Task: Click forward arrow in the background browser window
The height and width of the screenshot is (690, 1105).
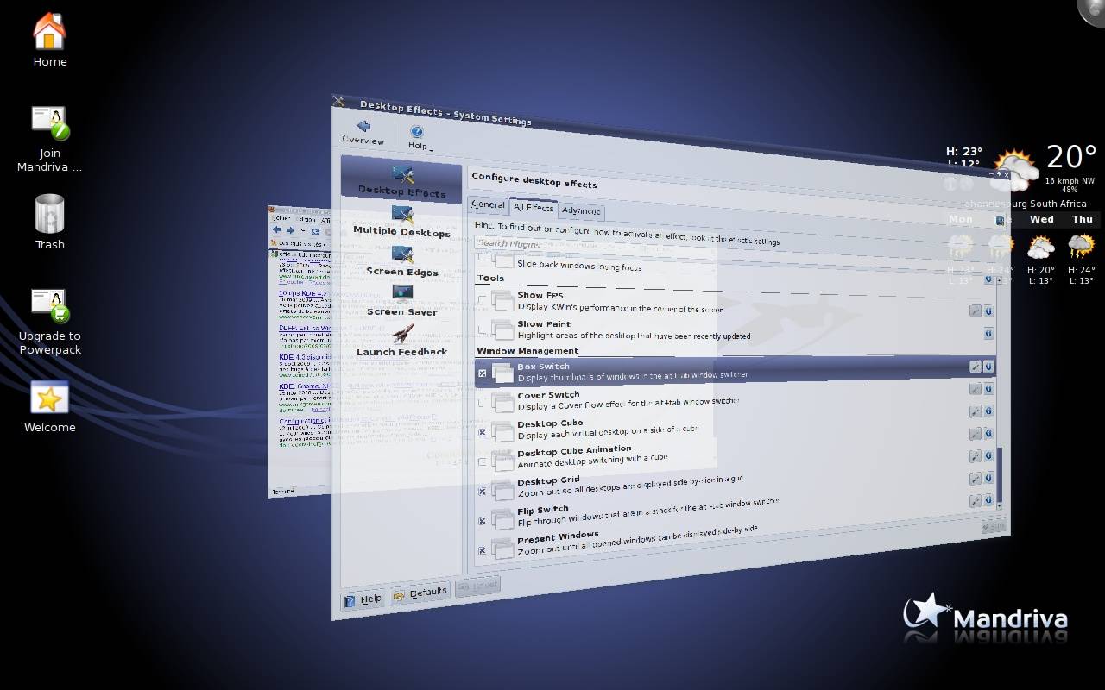Action: 291,230
